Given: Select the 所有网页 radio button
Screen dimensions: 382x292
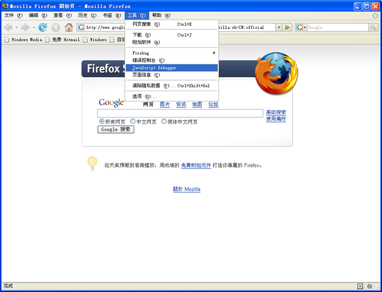Looking at the screenshot, I should point(101,121).
